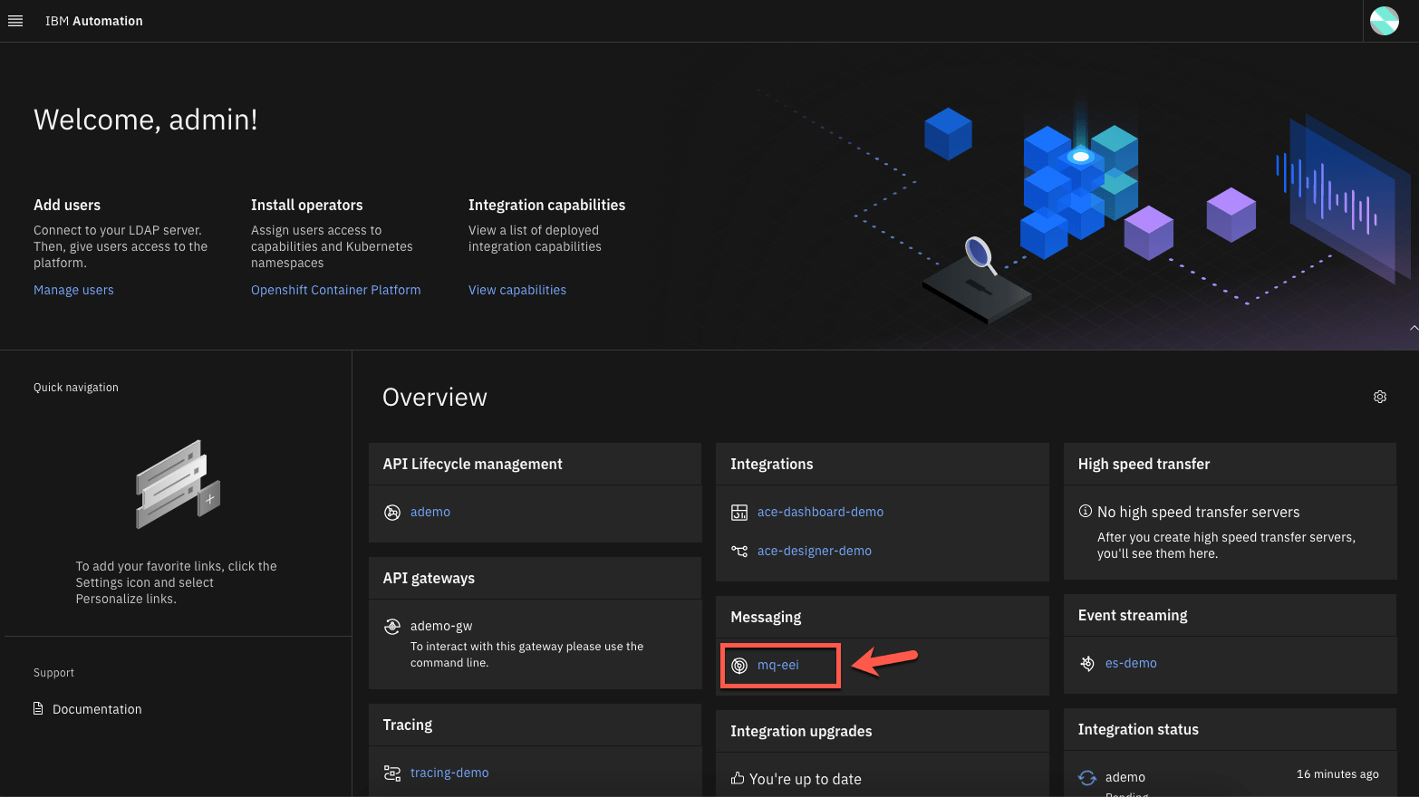Click the pending sync icon next to ademo status
This screenshot has height=797, width=1419.
pyautogui.click(x=1086, y=777)
